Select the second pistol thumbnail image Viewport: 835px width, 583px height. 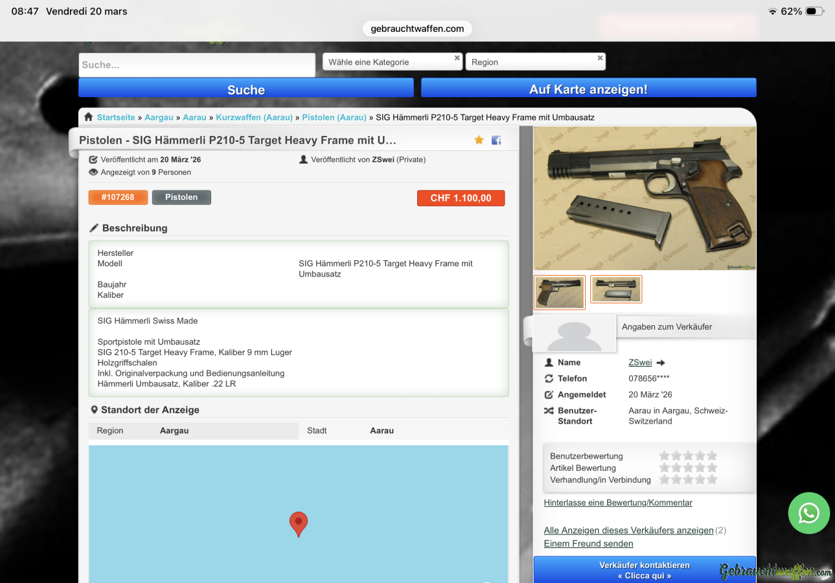coord(615,290)
